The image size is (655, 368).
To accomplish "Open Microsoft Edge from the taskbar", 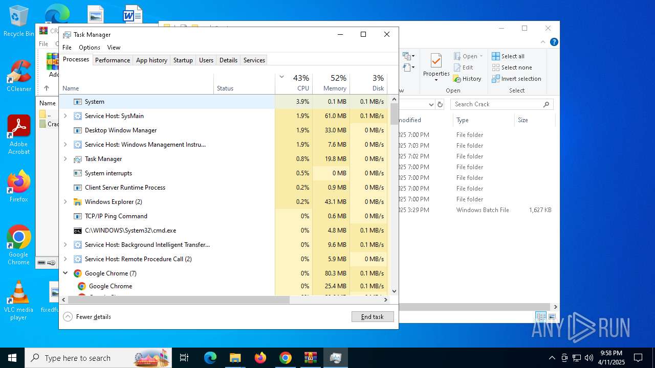I will coord(210,358).
